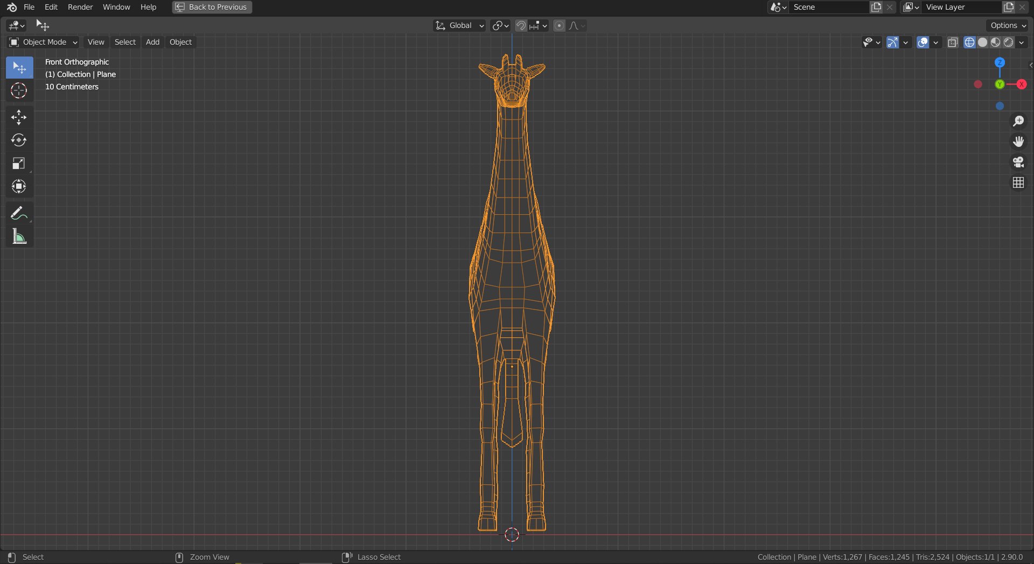Open the pivot point dropdown
The height and width of the screenshot is (564, 1034).
(500, 25)
